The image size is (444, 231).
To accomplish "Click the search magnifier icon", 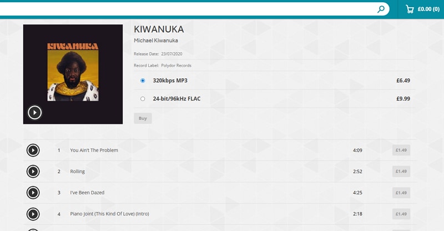I will [381, 9].
